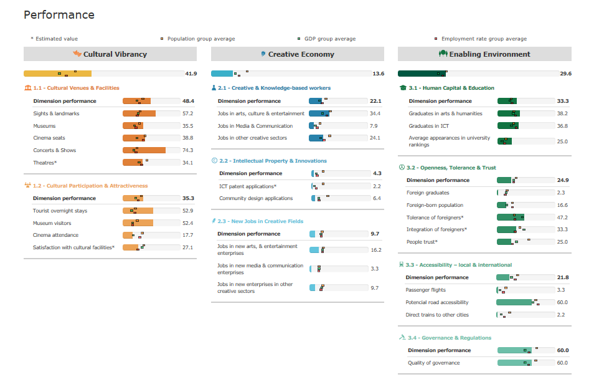The image size is (594, 382).
Task: Click the people icon beside Cultural Participation & Attractiveness
Action: click(x=27, y=186)
